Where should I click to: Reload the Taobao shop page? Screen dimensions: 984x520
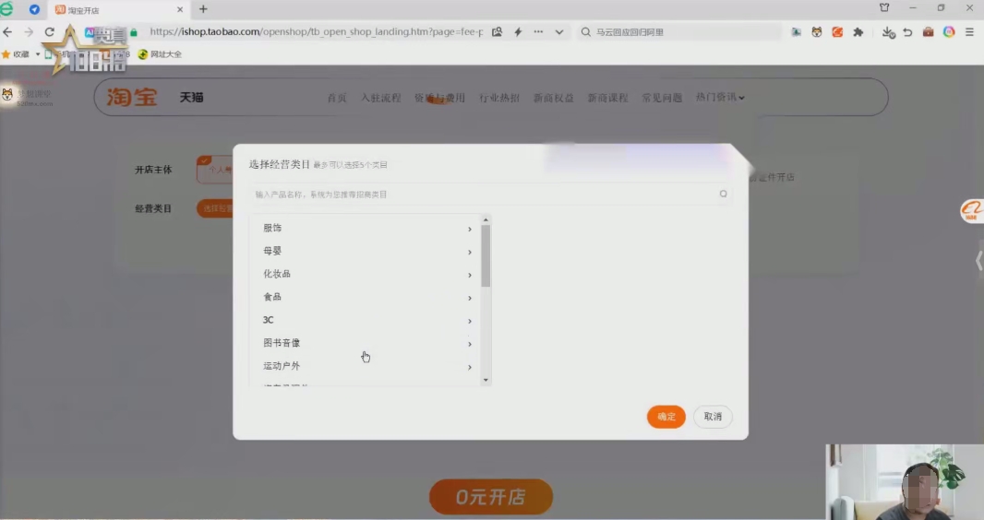(49, 32)
